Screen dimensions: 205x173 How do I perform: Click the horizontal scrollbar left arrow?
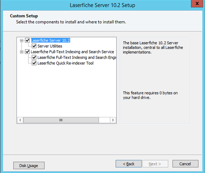tap(20, 120)
